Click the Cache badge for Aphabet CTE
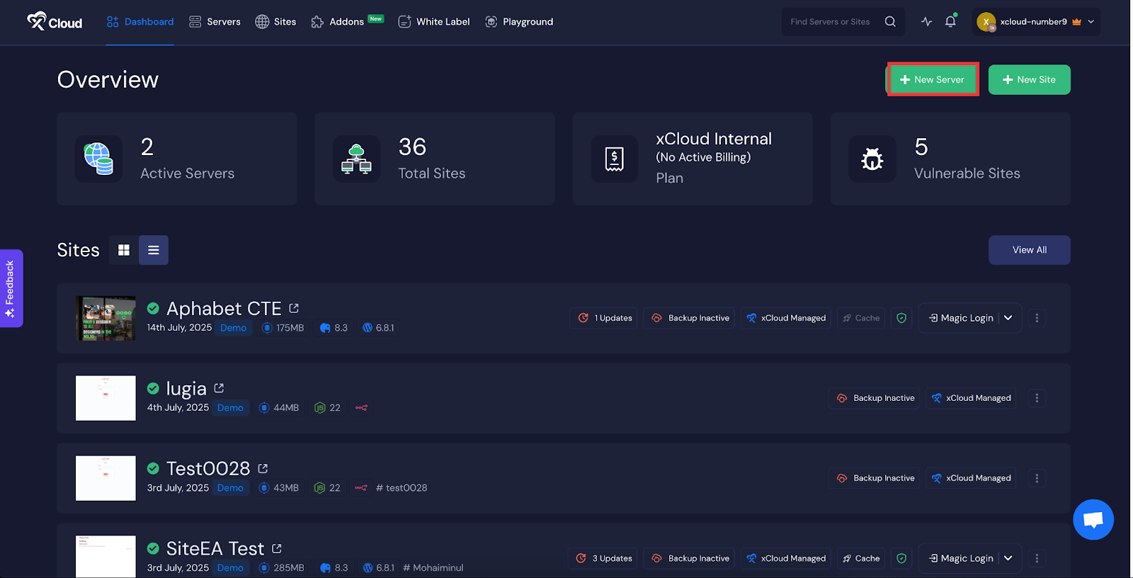This screenshot has height=578, width=1133. coord(861,318)
